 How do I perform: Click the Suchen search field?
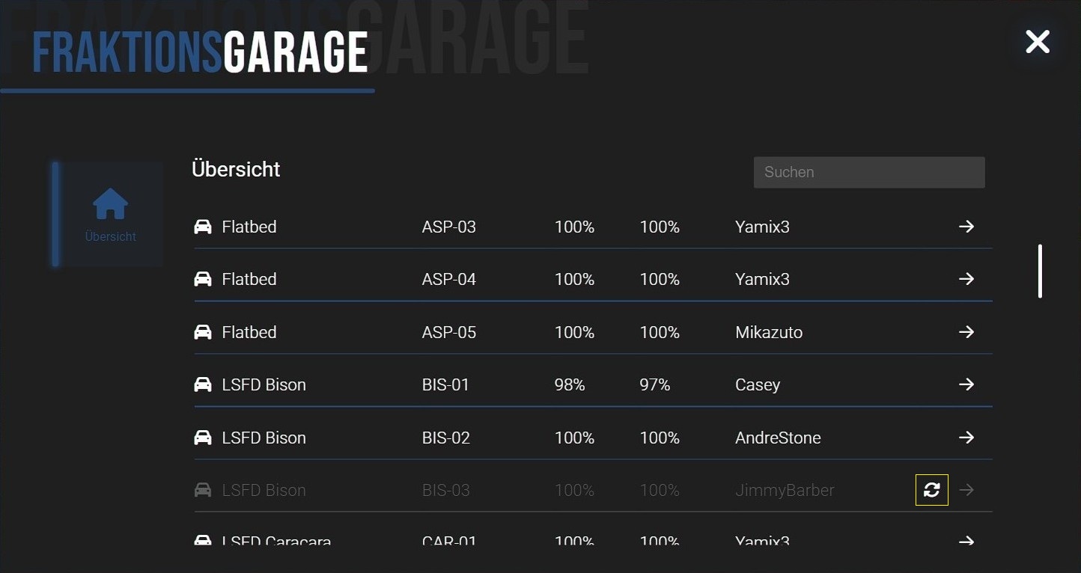coord(868,172)
